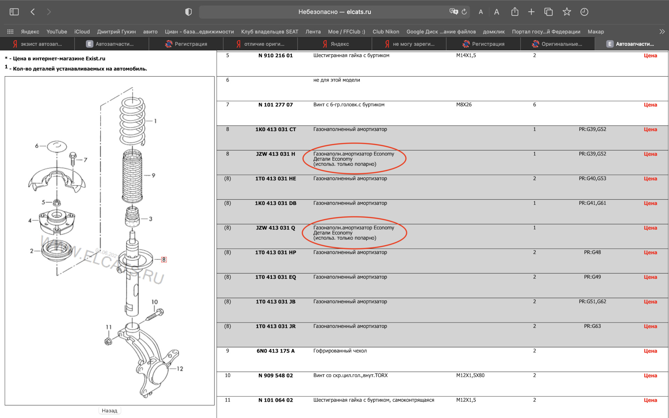Click the elcats.ru address bar
The height and width of the screenshot is (418, 669).
pos(334,12)
